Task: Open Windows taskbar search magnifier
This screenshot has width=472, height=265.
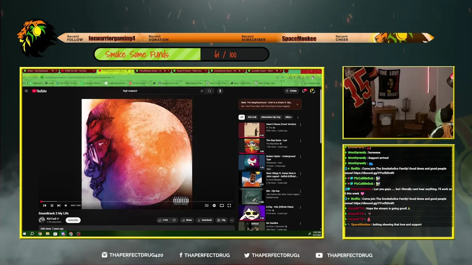Action: 32,234
